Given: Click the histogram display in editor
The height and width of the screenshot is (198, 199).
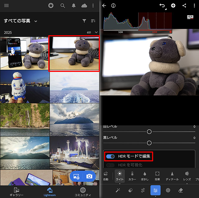Looking at the screenshot, I should tap(138, 23).
